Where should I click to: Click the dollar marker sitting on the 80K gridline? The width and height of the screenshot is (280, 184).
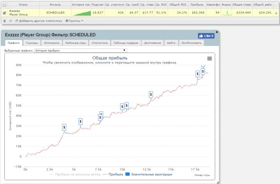[x=197, y=74]
